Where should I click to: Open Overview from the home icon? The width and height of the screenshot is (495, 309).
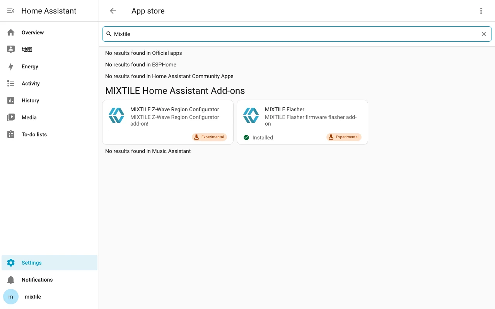(11, 32)
